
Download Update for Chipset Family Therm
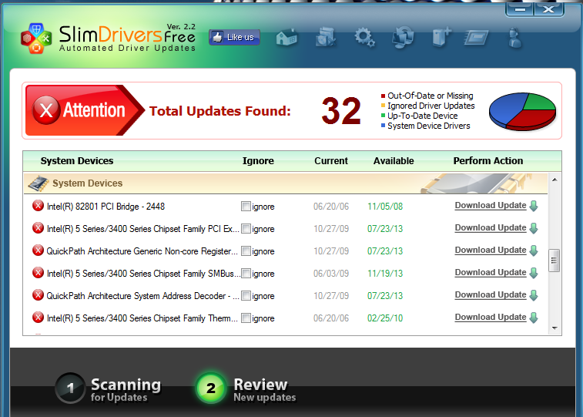491,317
